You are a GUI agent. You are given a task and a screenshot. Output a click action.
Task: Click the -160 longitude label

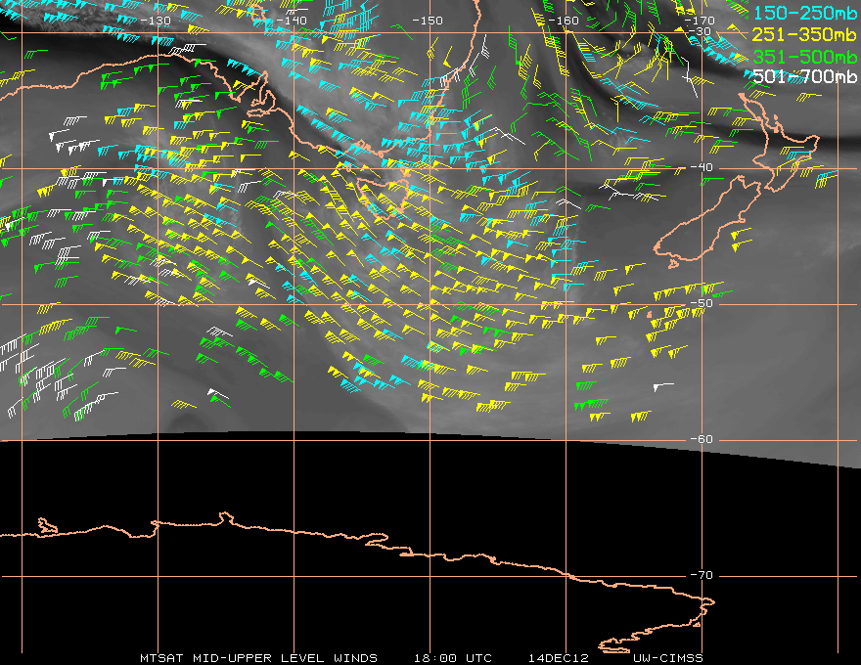[564, 21]
